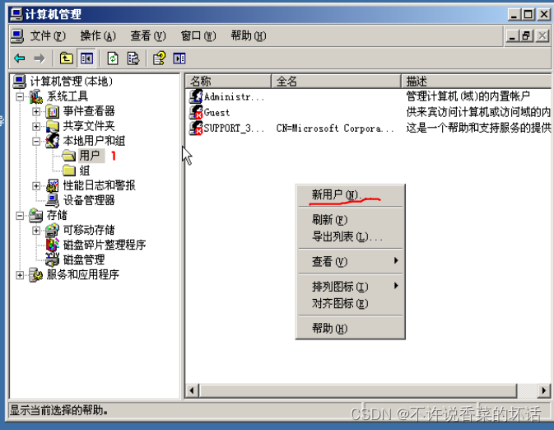The width and height of the screenshot is (554, 430).
Task: Click the horizontal scrollbar left arrow
Action: 192,390
